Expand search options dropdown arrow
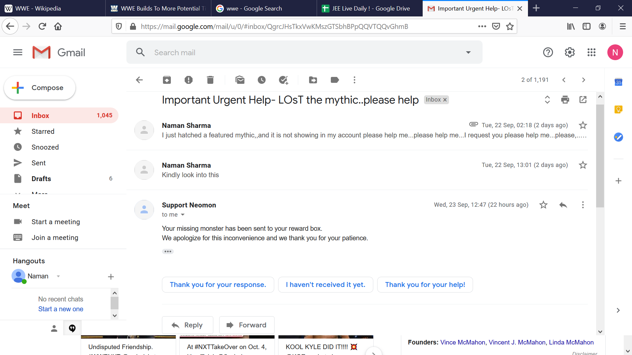The image size is (632, 355). [468, 53]
